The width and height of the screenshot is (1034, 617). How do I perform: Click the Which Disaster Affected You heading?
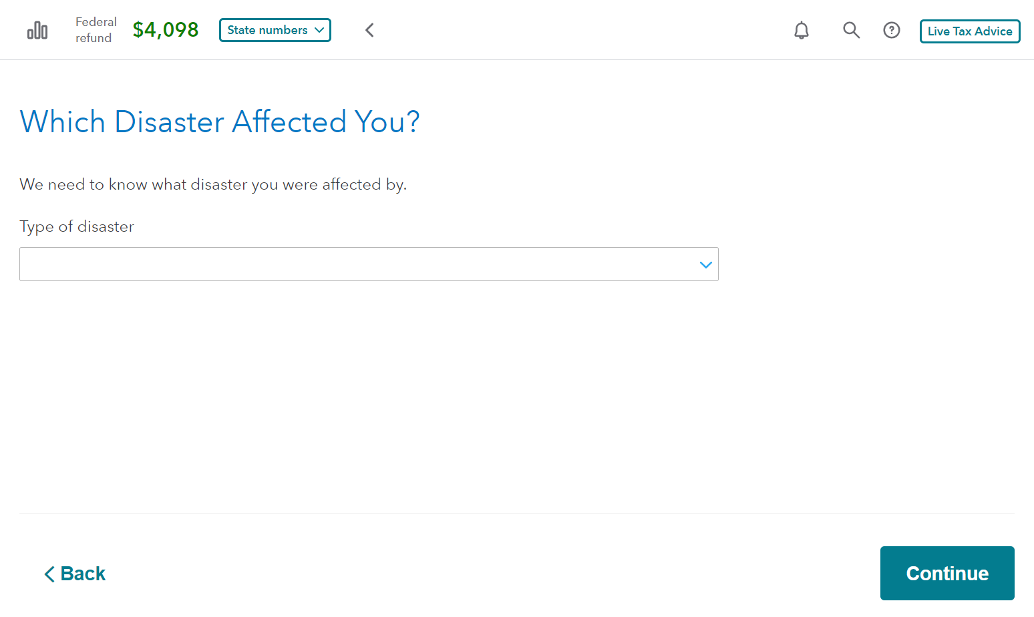click(x=220, y=122)
